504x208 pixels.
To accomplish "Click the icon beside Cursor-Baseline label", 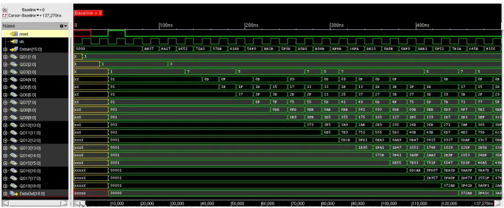I will click(4, 16).
